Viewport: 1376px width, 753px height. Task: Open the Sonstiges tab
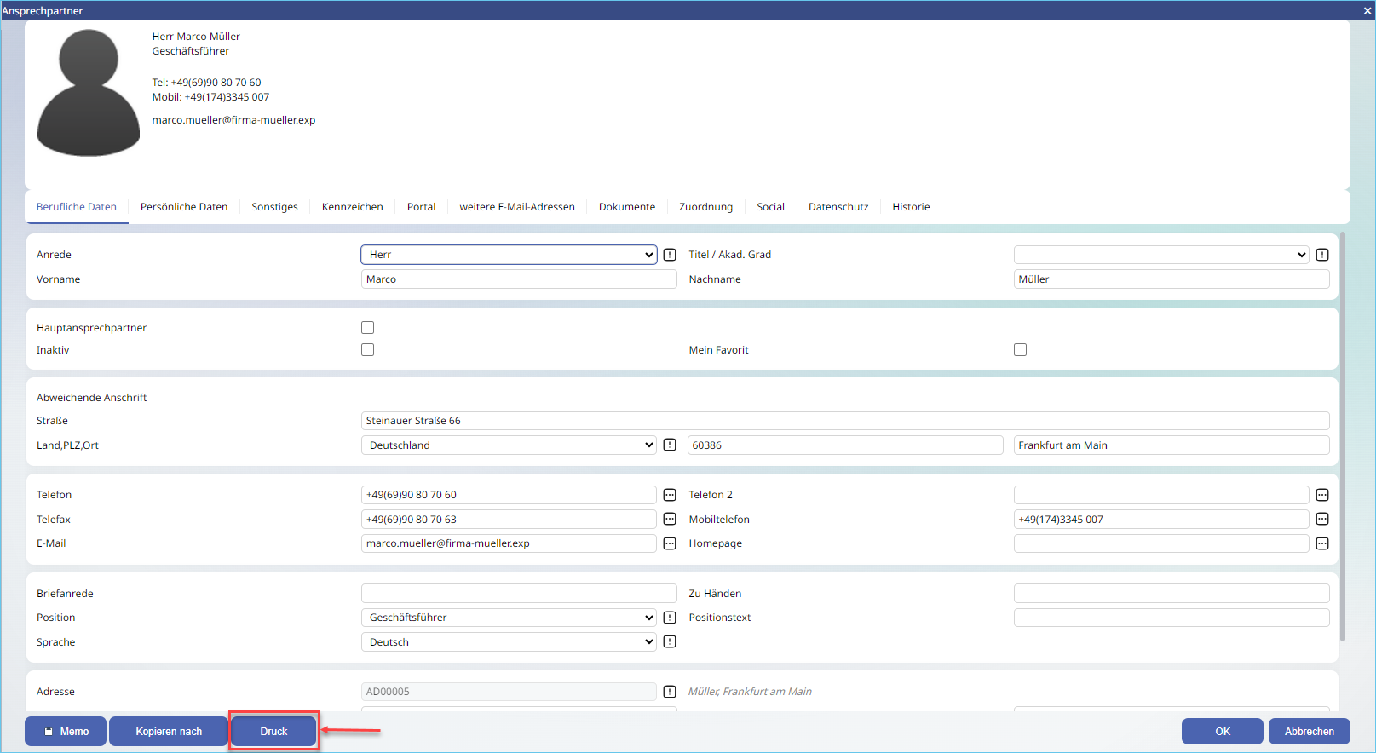tap(275, 207)
